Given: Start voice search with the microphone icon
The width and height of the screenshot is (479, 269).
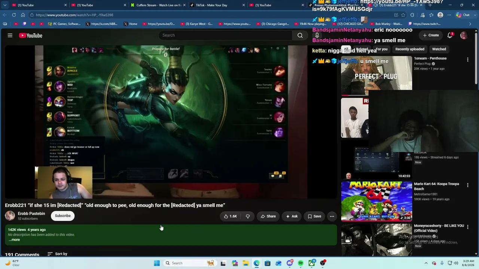Looking at the screenshot, I should pos(317,35).
